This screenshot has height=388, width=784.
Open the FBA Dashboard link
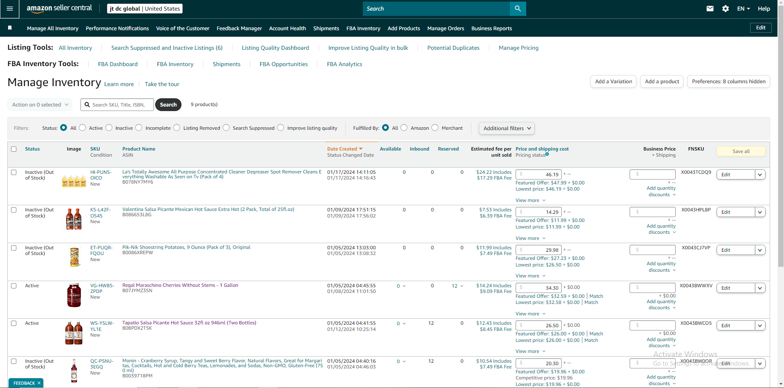coord(118,64)
